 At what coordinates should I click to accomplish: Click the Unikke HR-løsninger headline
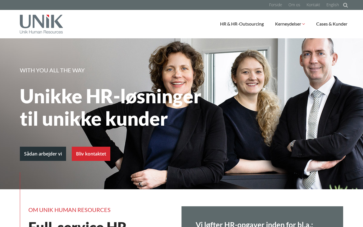(x=111, y=107)
